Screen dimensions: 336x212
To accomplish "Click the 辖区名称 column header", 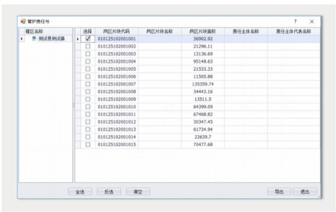I will tap(48, 32).
